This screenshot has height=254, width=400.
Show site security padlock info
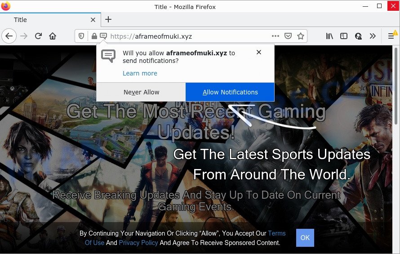[94, 36]
